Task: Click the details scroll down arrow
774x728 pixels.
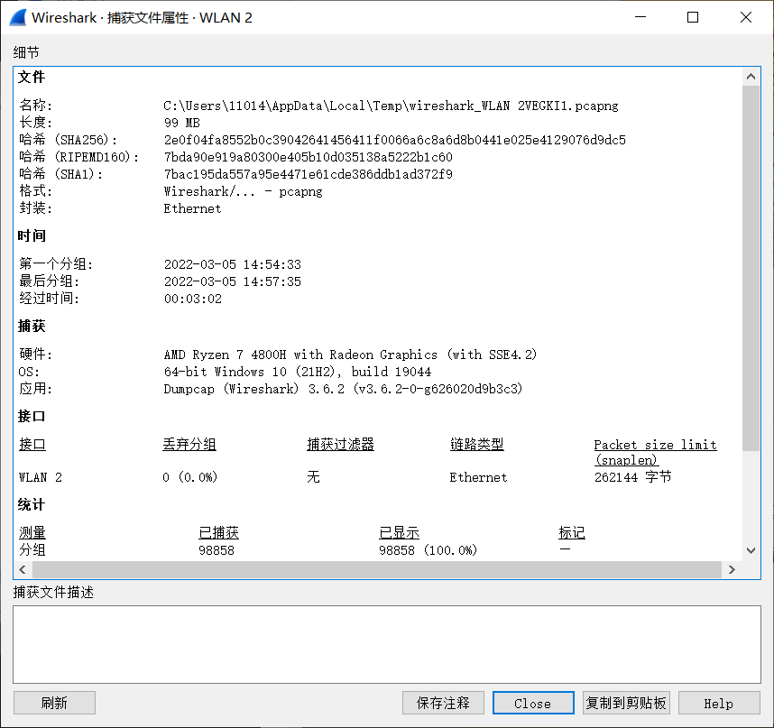Action: [751, 550]
